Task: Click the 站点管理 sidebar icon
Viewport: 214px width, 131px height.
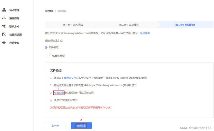Action: click(4, 10)
